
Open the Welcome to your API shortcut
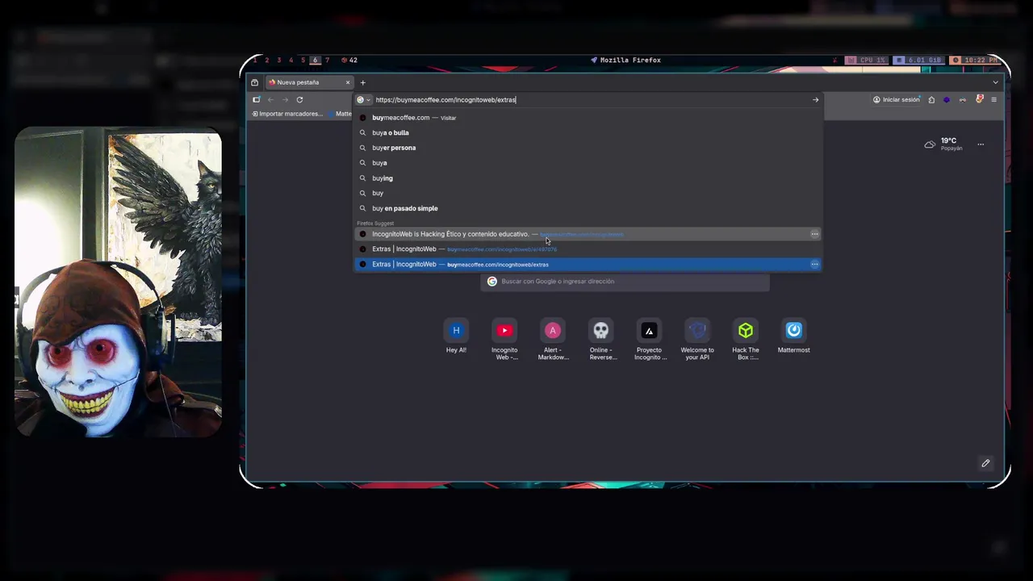697,340
